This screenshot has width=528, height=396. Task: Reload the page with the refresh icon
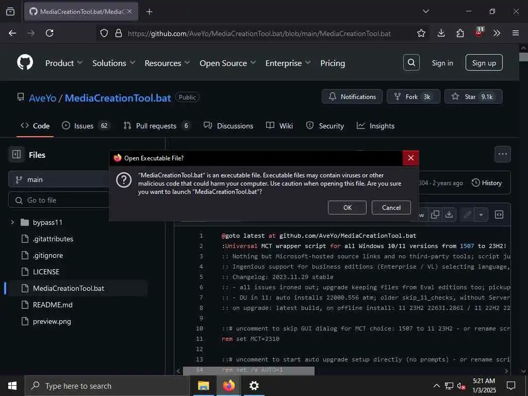tap(49, 33)
